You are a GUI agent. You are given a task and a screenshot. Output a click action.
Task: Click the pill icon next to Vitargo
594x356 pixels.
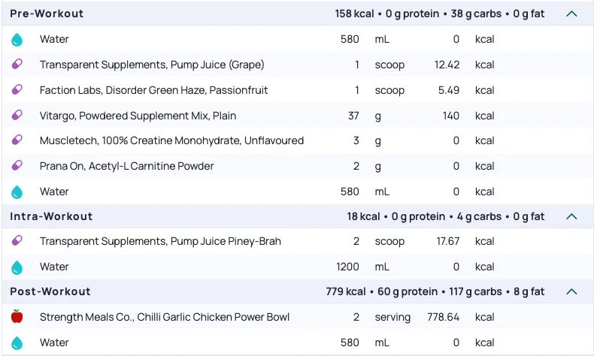[17, 116]
